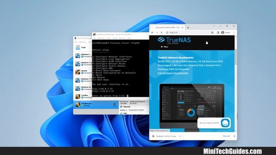The image size is (276, 155).
Task: Select the Windows 10 virtual machine
Action: pos(83,88)
